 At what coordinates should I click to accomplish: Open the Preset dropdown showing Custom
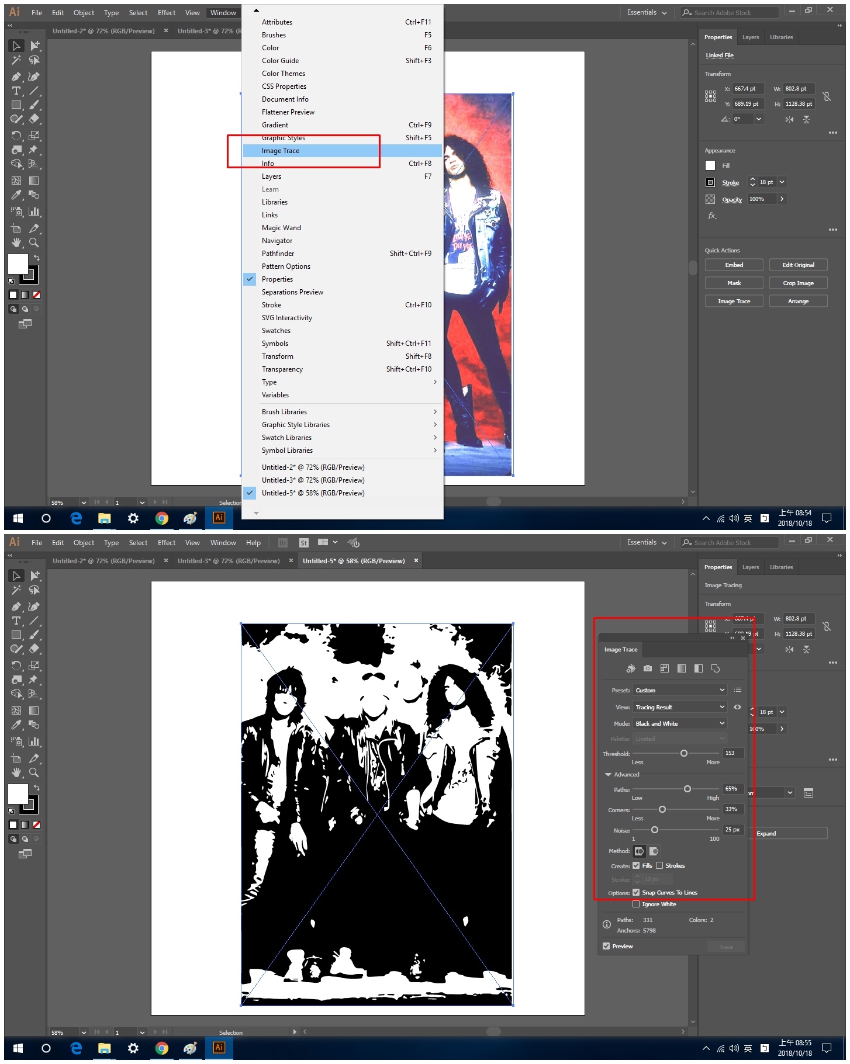pyautogui.click(x=680, y=690)
